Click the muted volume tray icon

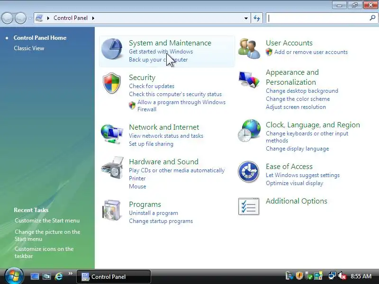[342, 276]
